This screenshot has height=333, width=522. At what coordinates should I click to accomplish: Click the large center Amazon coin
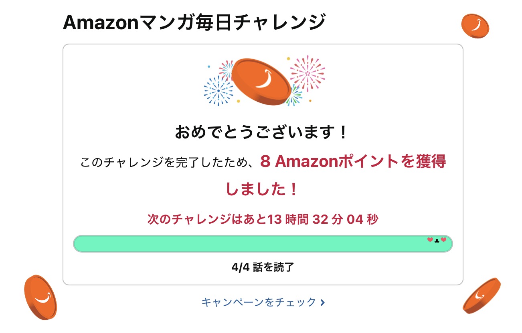pyautogui.click(x=261, y=82)
